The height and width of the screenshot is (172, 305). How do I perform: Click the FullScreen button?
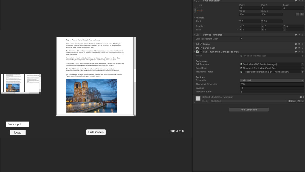point(96,132)
